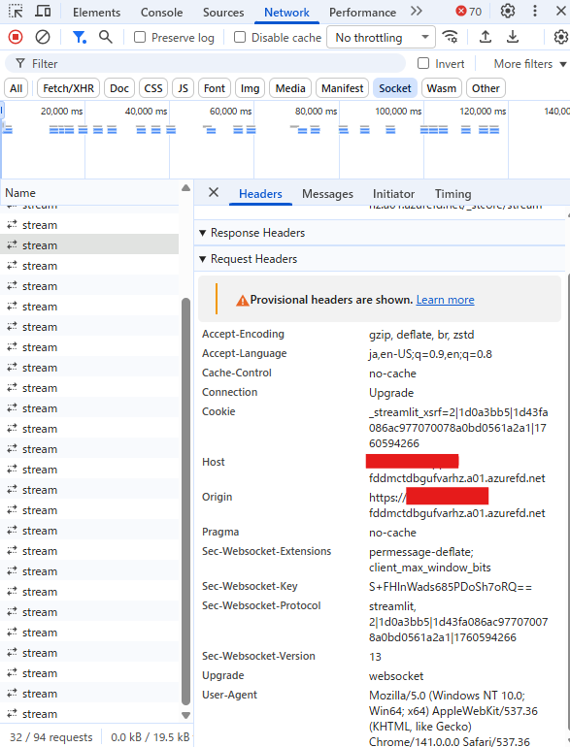570x747 pixels.
Task: Filter by Media requests
Action: pos(290,88)
